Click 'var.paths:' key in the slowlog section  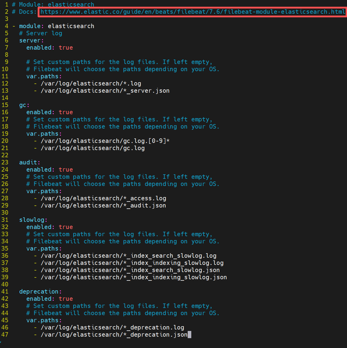pyautogui.click(x=44, y=248)
